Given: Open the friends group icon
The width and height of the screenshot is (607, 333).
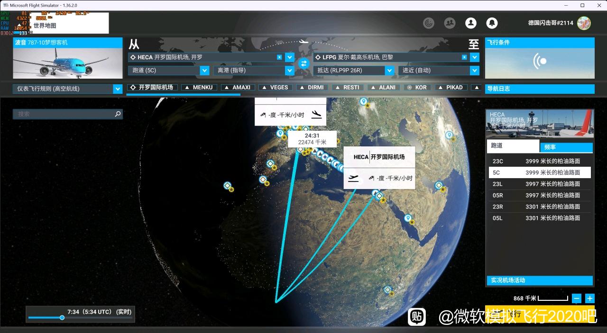Looking at the screenshot, I should click(x=450, y=23).
